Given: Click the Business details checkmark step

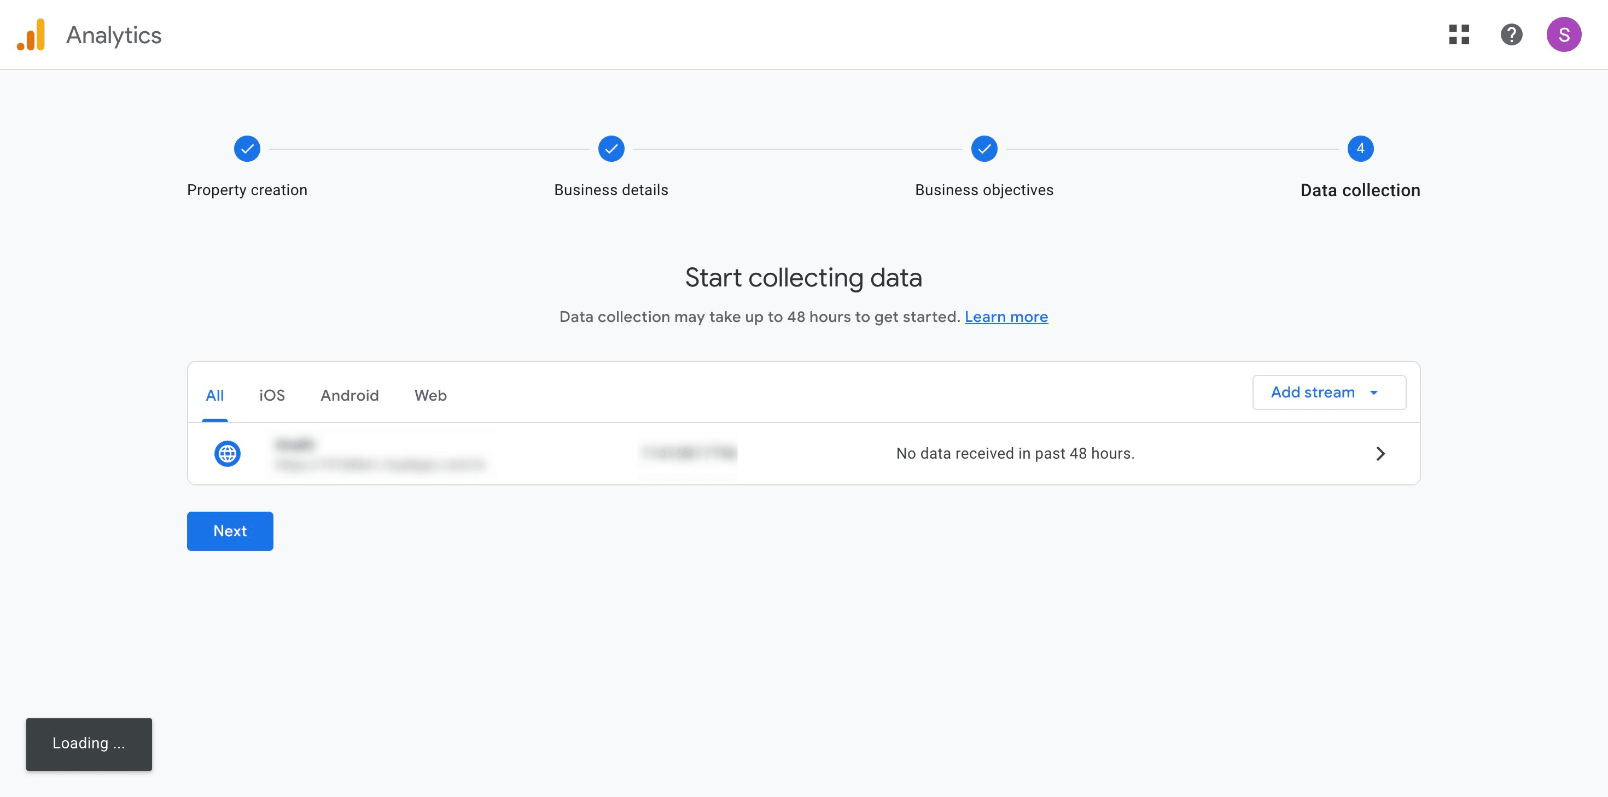Looking at the screenshot, I should tap(611, 149).
